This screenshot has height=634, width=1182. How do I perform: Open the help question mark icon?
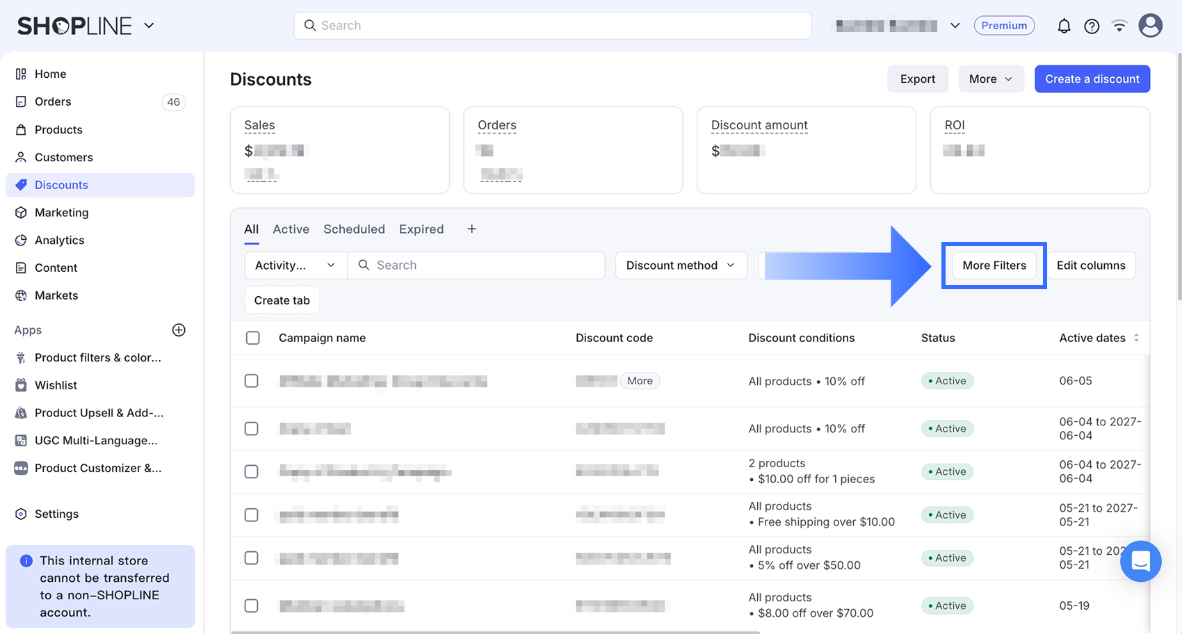pyautogui.click(x=1092, y=26)
